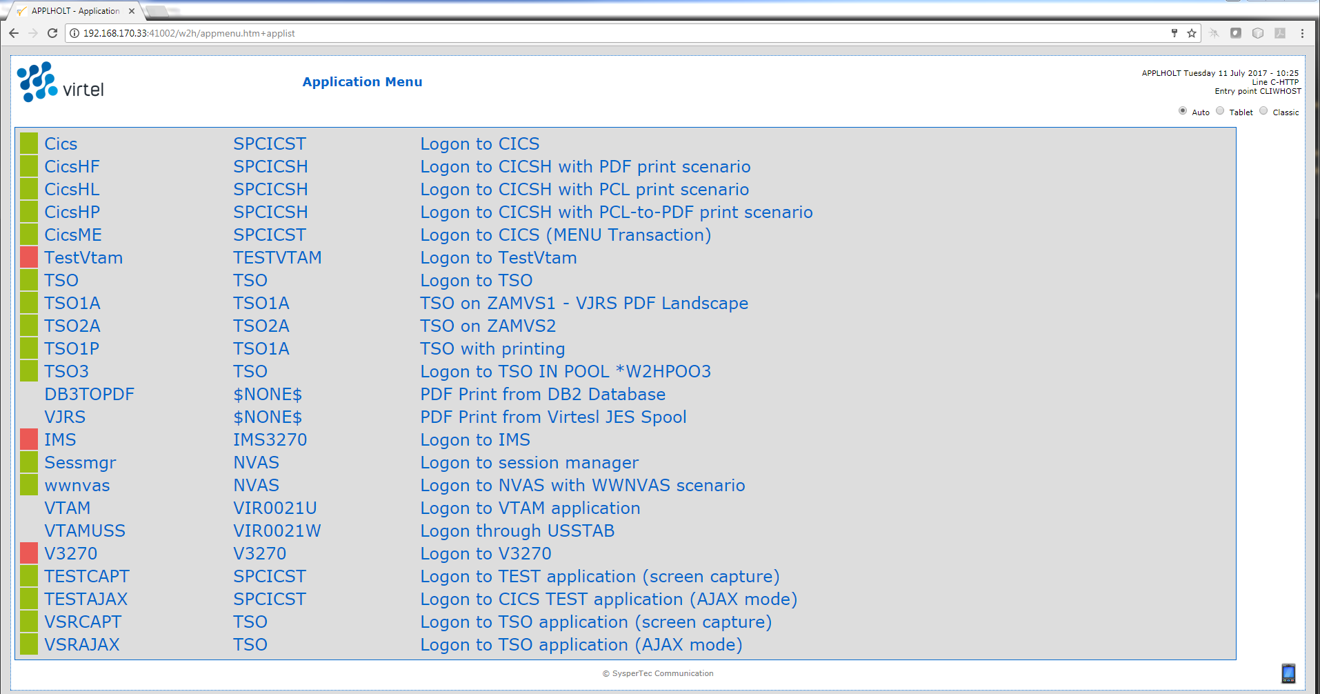Open the V3270 application link
1320x694 pixels.
tap(71, 553)
